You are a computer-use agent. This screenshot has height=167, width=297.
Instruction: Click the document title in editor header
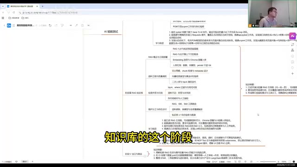point(26,26)
